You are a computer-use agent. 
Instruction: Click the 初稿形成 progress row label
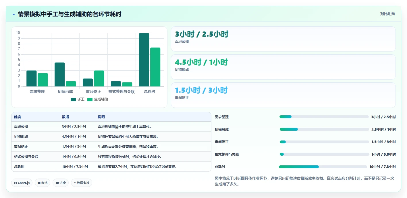222,129
